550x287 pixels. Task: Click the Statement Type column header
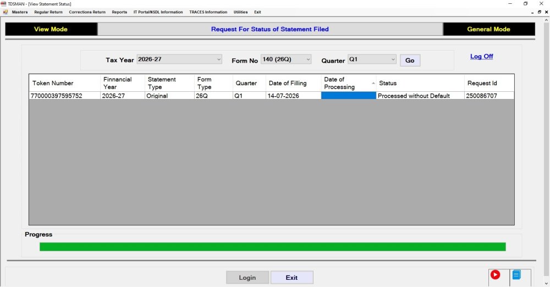(169, 83)
